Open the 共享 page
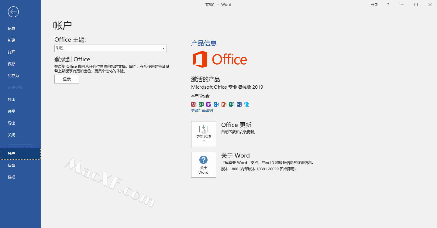 [x=20, y=111]
